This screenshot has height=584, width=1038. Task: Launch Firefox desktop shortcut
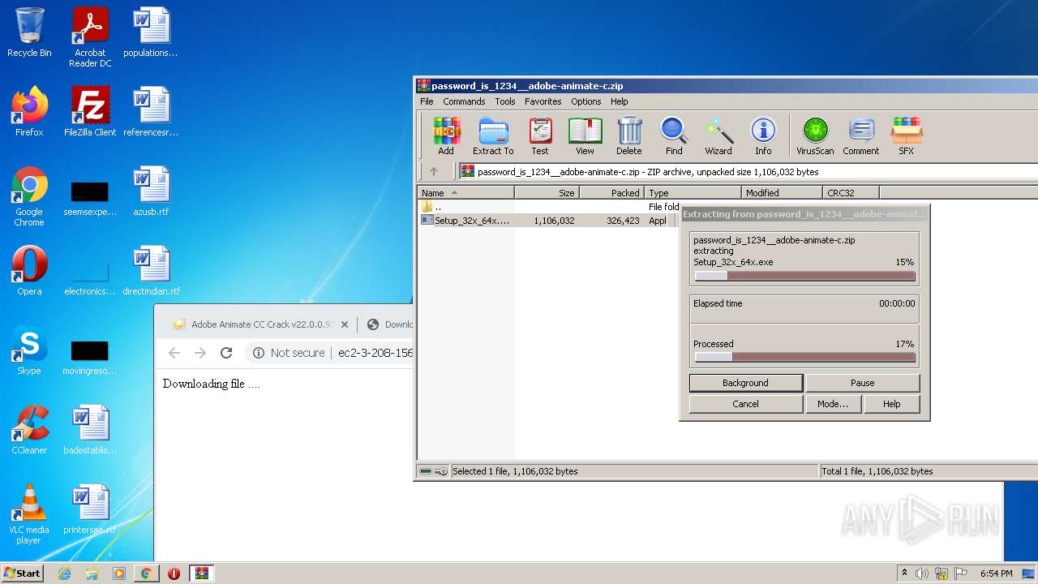click(29, 111)
